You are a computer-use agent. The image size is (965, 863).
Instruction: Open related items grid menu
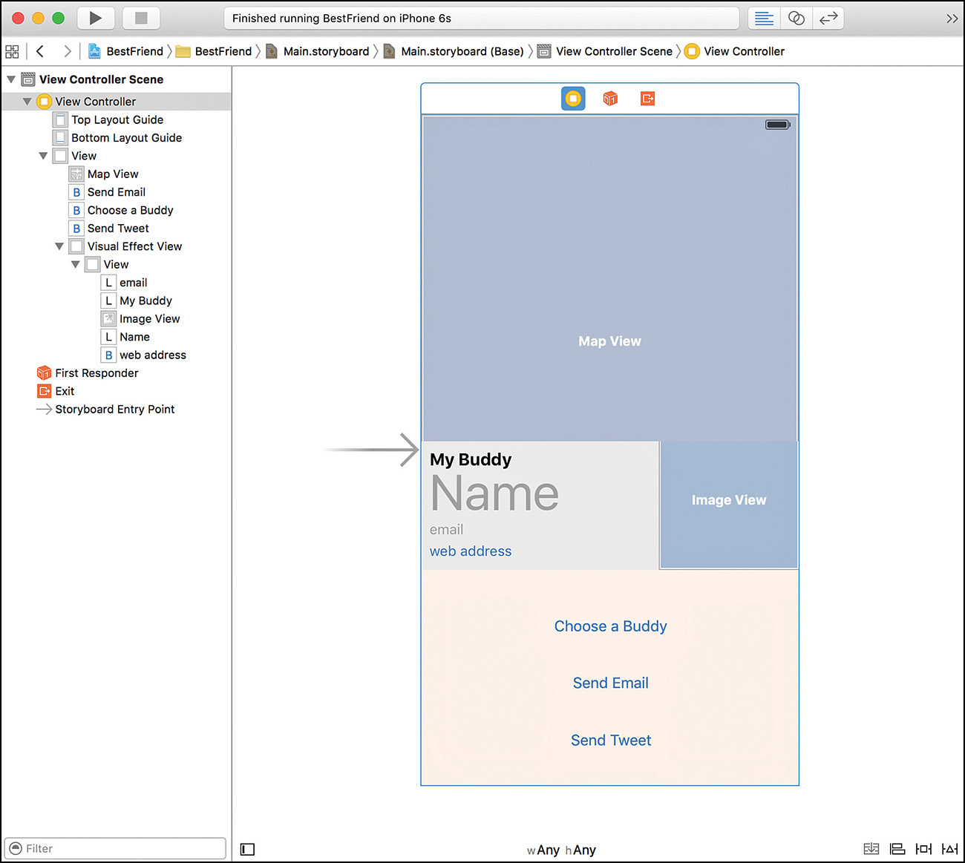pos(12,51)
